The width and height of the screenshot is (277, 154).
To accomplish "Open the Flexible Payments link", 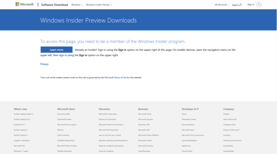I will click(x=65, y=151).
